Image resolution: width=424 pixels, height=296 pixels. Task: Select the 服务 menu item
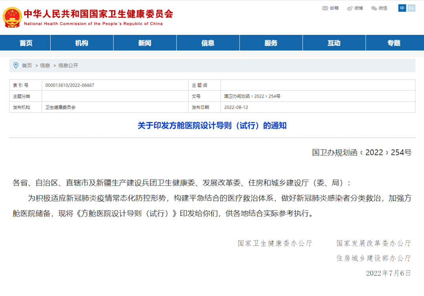271,43
